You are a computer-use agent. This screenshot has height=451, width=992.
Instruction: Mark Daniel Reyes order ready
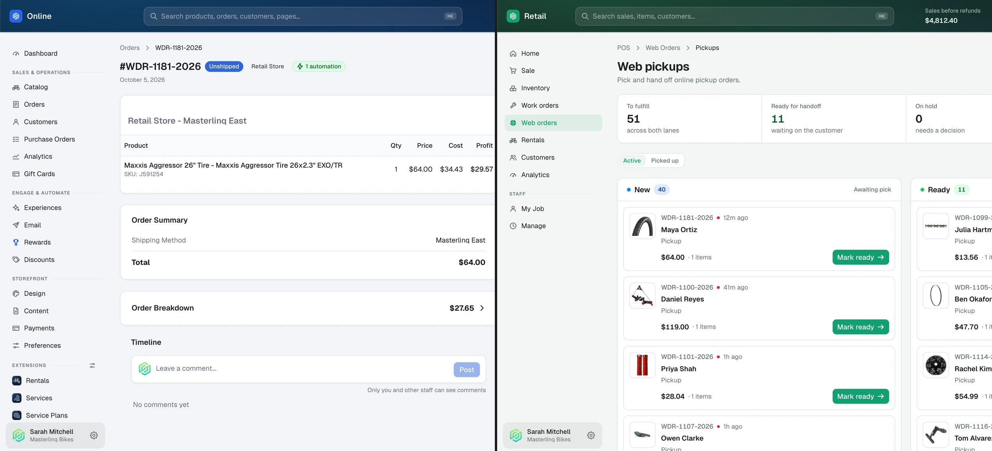click(861, 327)
